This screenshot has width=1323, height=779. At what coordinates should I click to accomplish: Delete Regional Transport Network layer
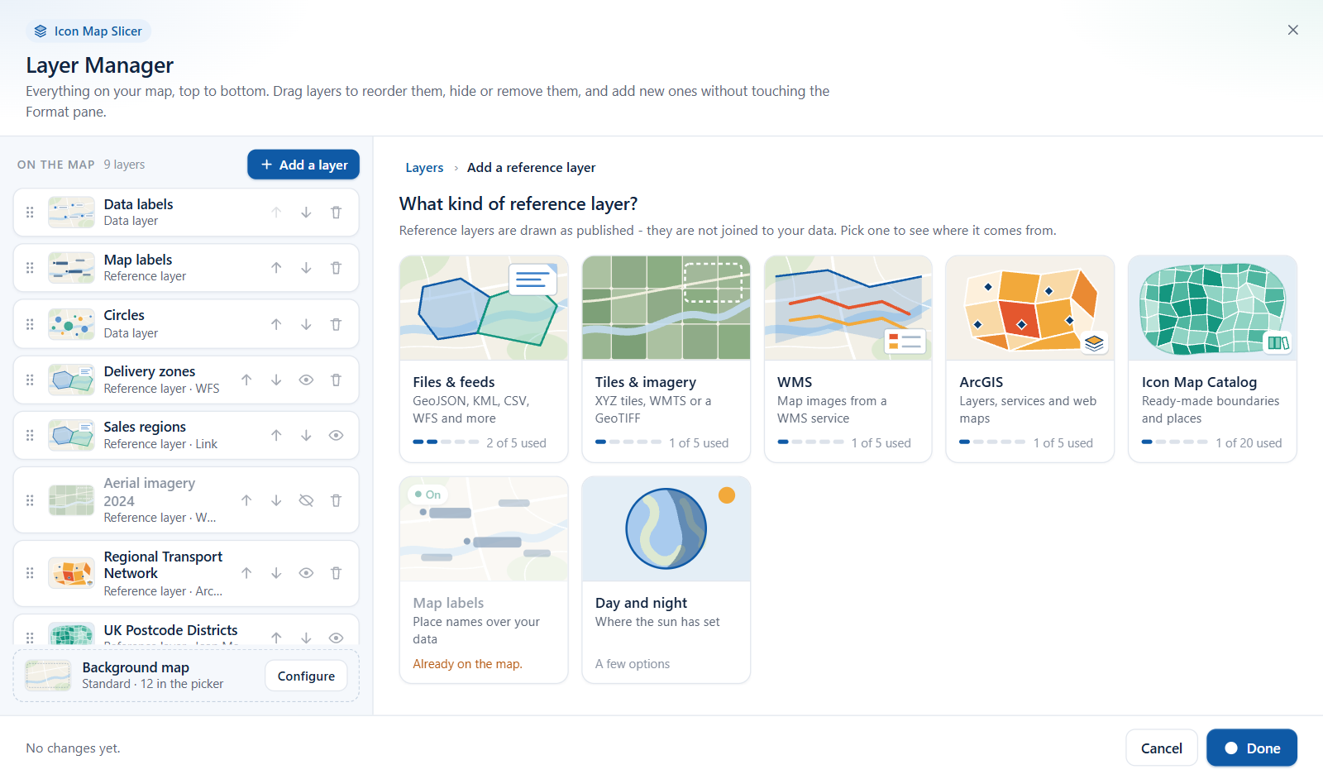click(x=336, y=573)
